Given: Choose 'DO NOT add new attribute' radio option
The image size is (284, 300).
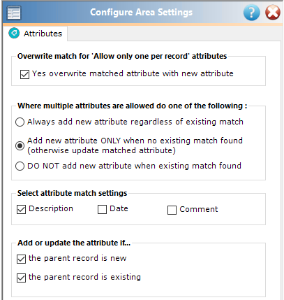Looking at the screenshot, I should coord(20,166).
